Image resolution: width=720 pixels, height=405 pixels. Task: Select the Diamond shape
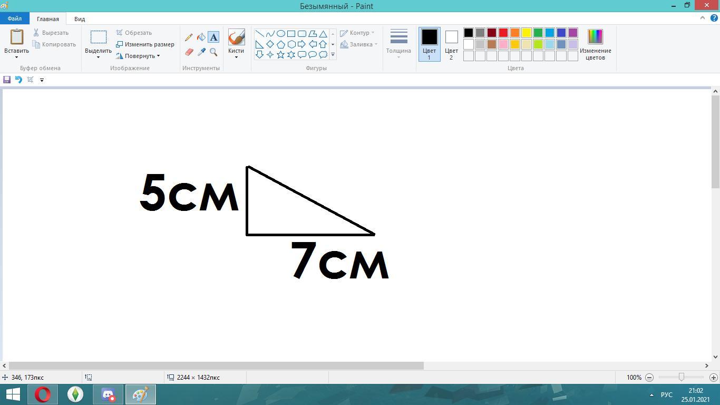coord(270,44)
